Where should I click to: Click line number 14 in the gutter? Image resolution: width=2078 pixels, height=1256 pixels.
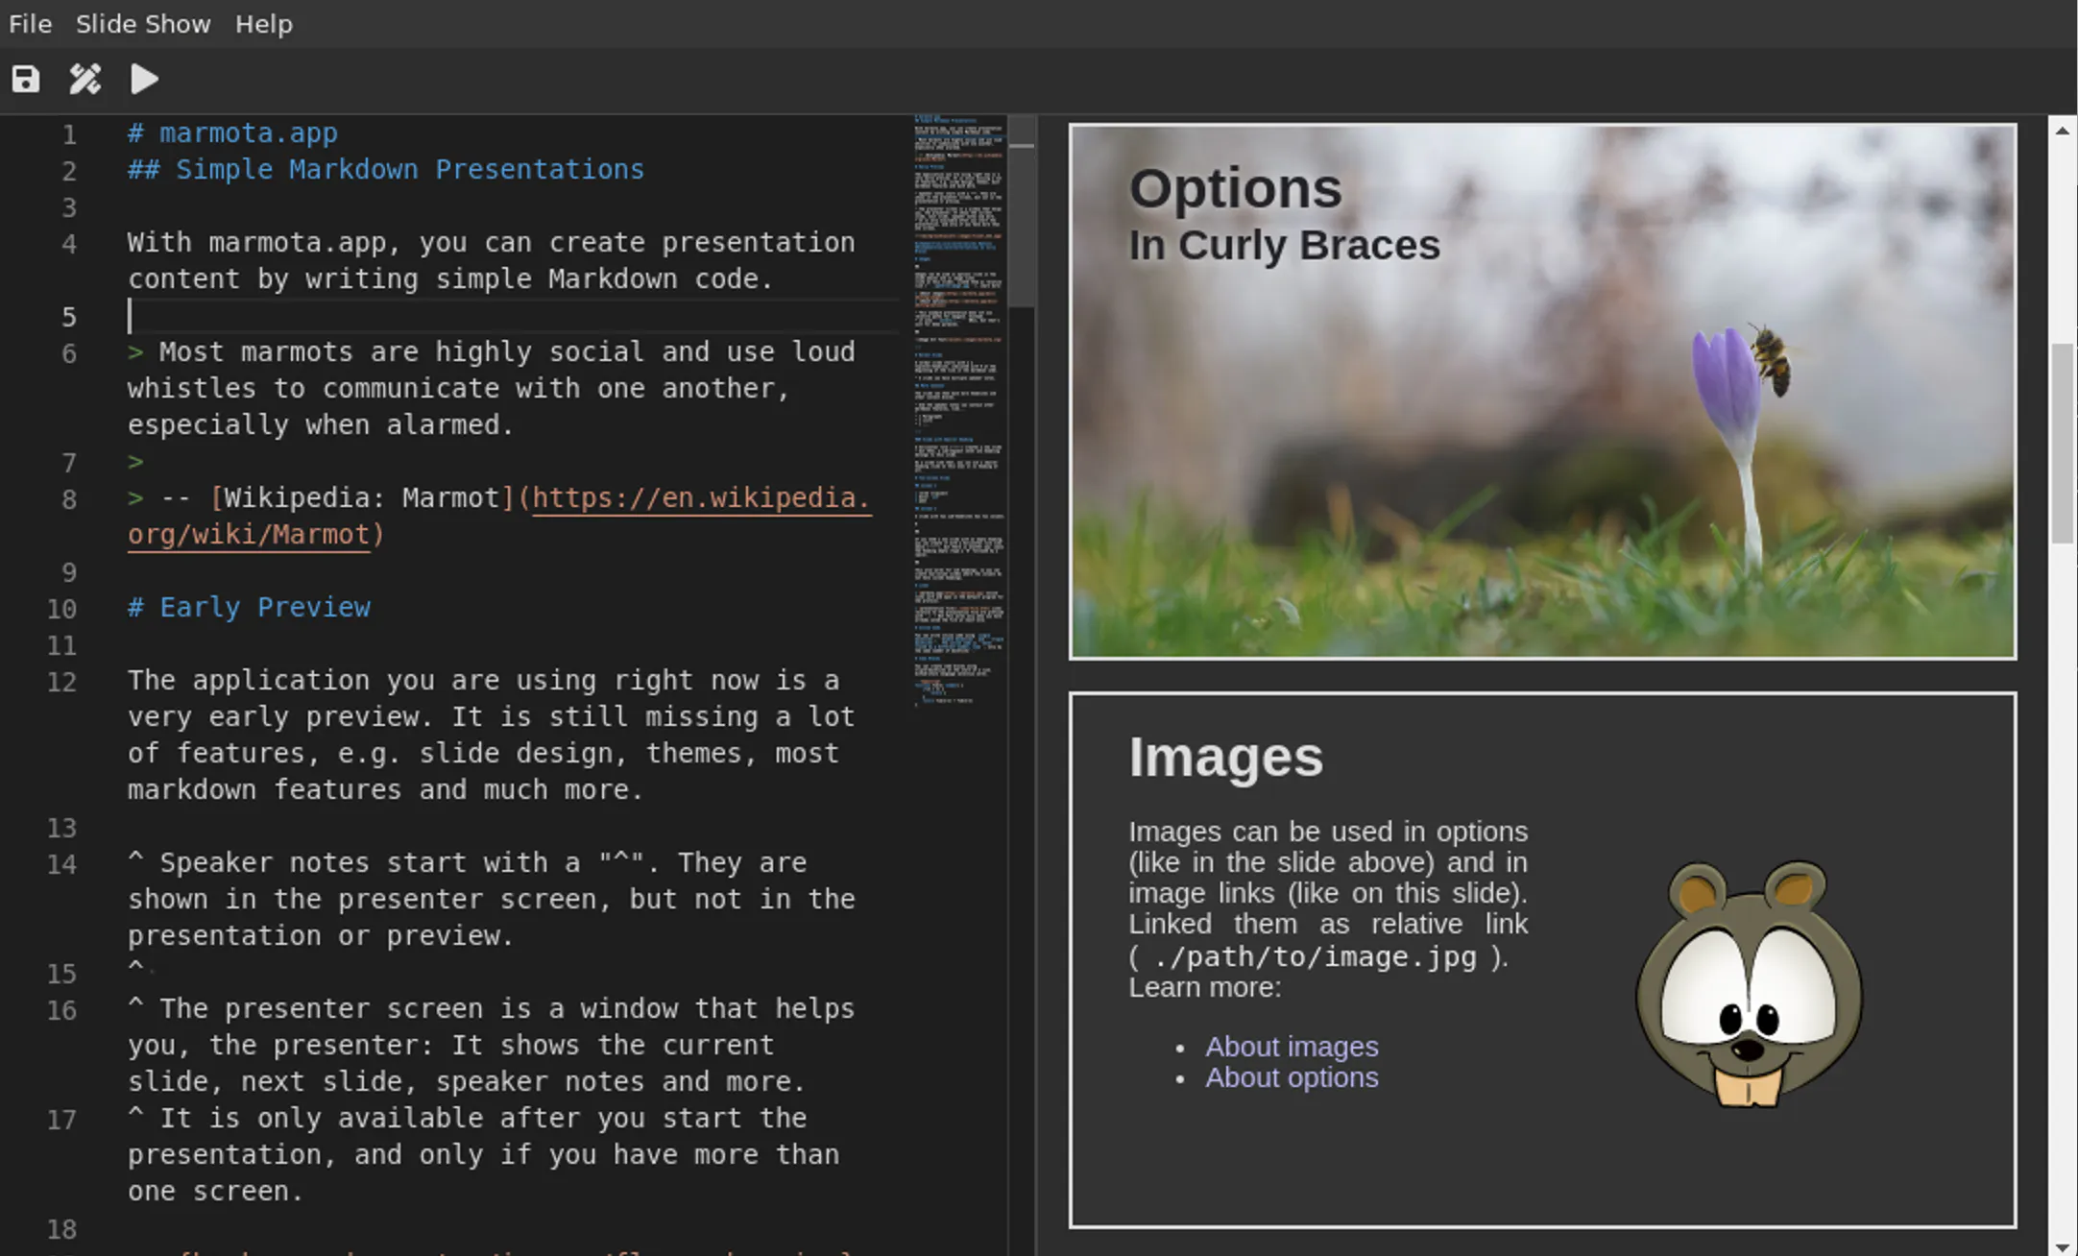[x=61, y=864]
